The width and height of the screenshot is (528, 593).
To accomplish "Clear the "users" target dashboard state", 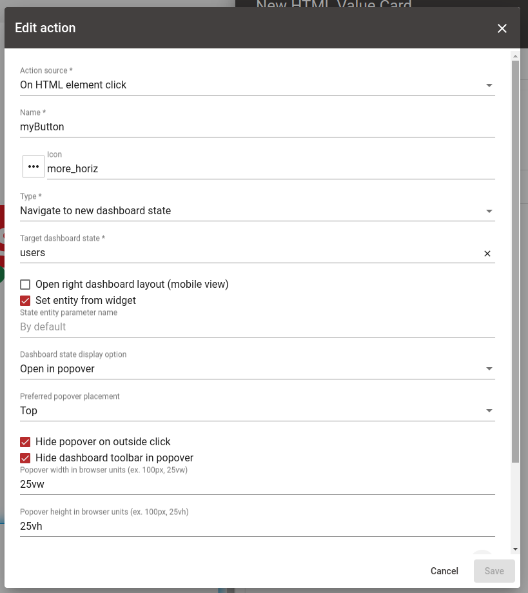I will point(488,253).
